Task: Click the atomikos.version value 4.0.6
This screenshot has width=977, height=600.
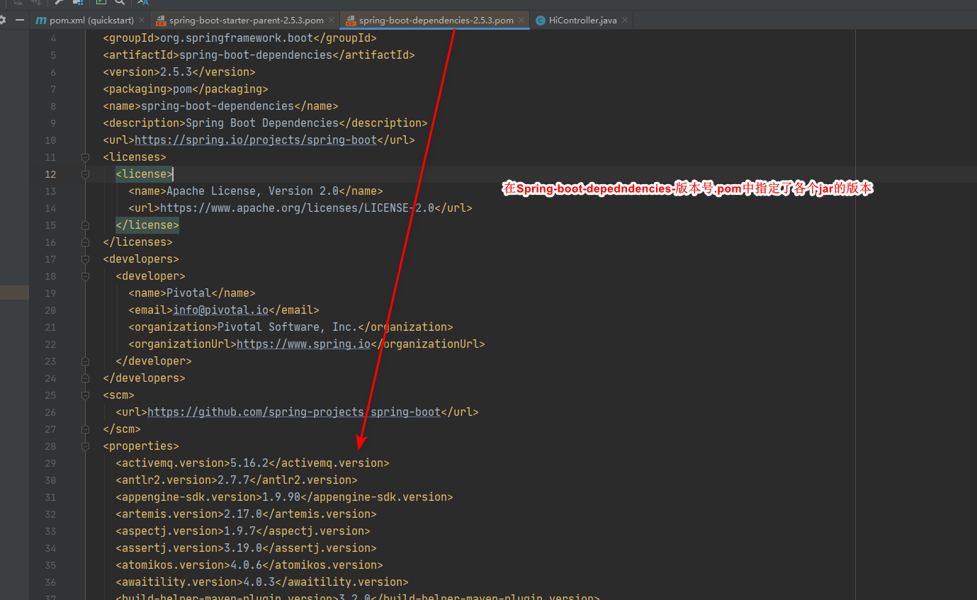Action: pos(246,565)
